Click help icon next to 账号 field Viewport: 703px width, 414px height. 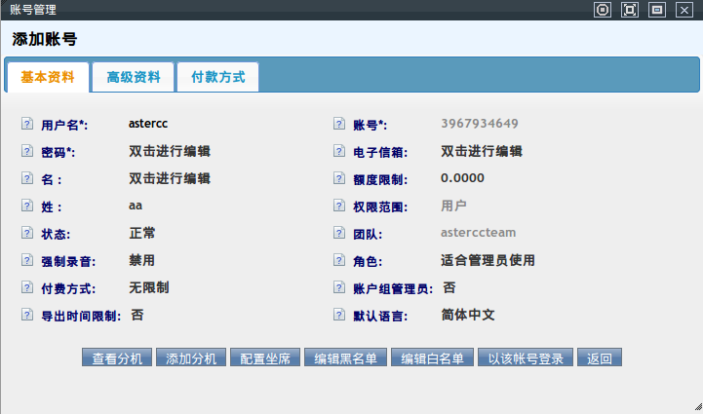(338, 125)
